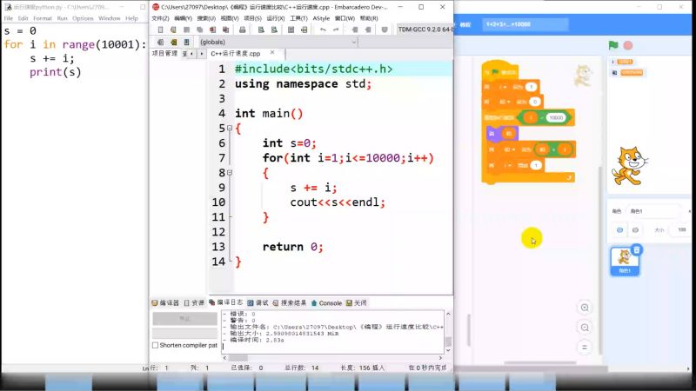The width and height of the screenshot is (696, 391).
Task: Open the AStyle menu in Dev-C++
Action: coord(321,18)
